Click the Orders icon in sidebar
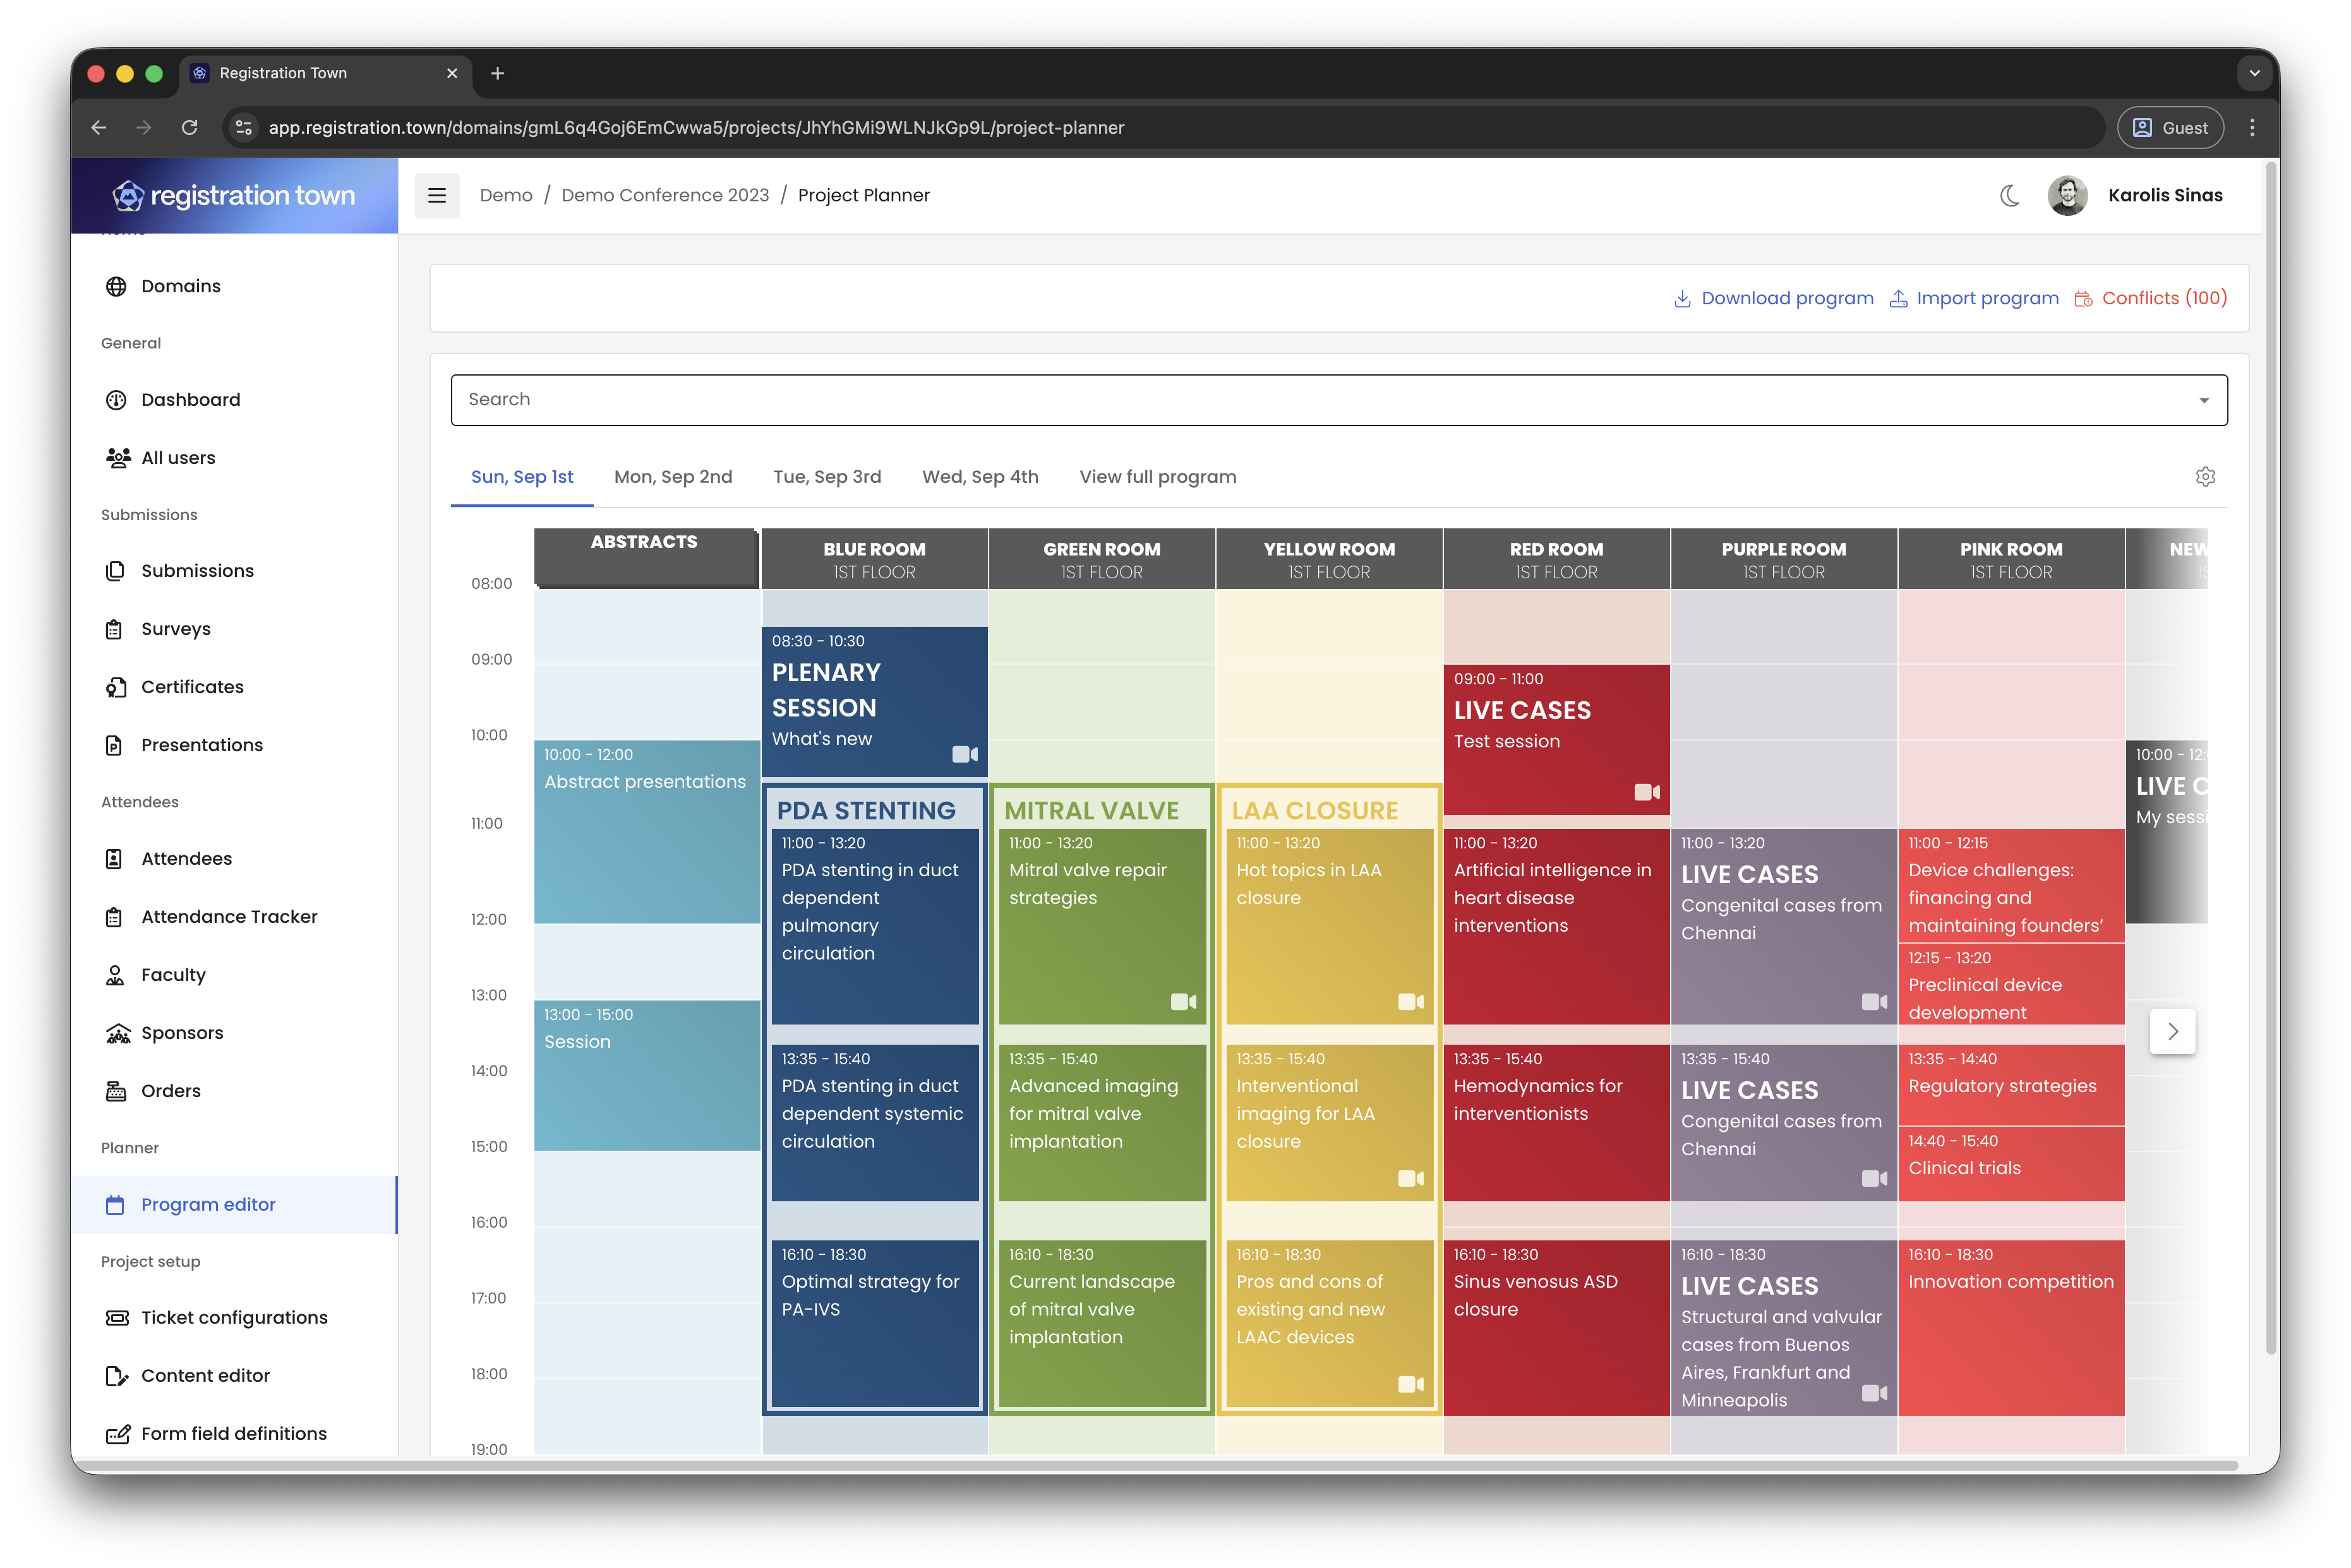The width and height of the screenshot is (2351, 1568). [x=116, y=1091]
